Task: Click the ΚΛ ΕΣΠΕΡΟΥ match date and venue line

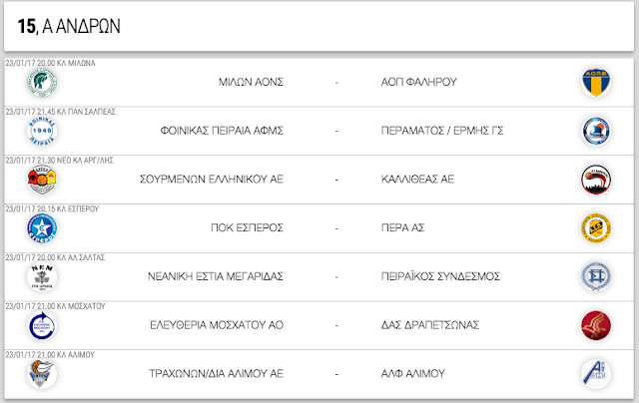Action: [52, 208]
